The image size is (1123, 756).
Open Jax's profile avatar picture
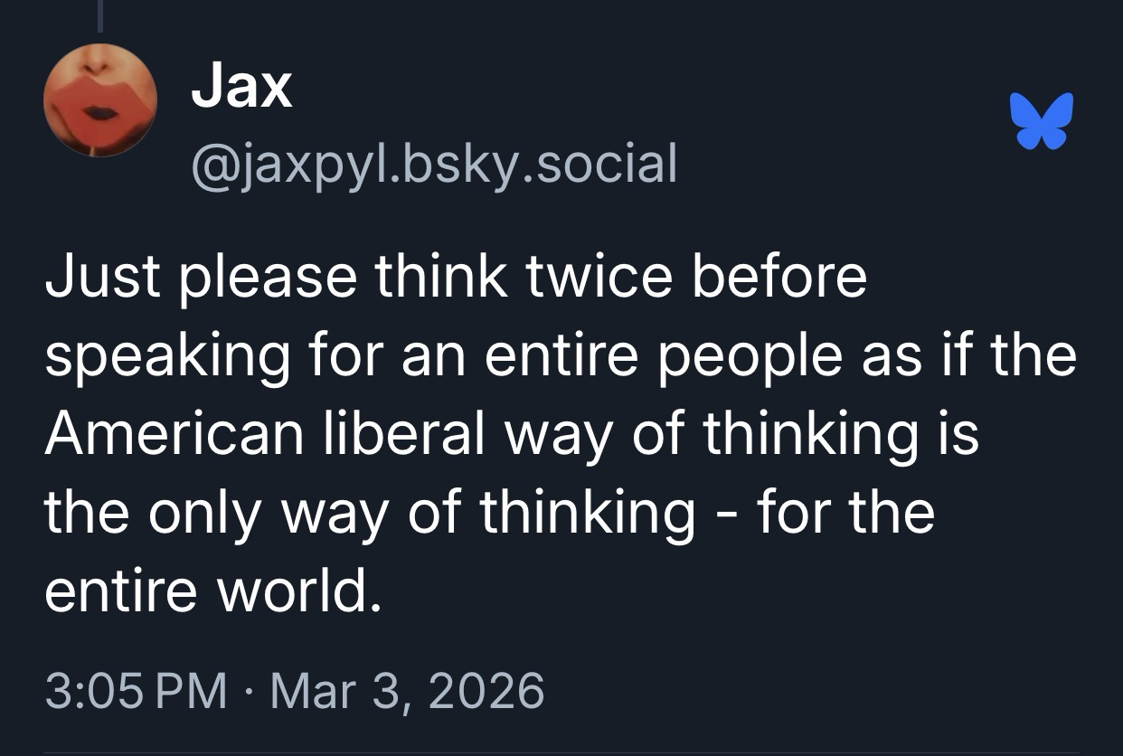coord(99,100)
